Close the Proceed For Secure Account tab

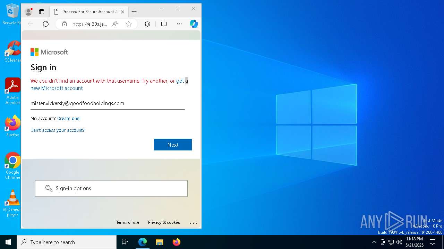point(122,12)
